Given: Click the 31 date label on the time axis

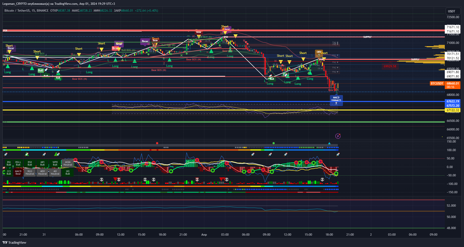Looking at the screenshot, I should click(44, 235).
